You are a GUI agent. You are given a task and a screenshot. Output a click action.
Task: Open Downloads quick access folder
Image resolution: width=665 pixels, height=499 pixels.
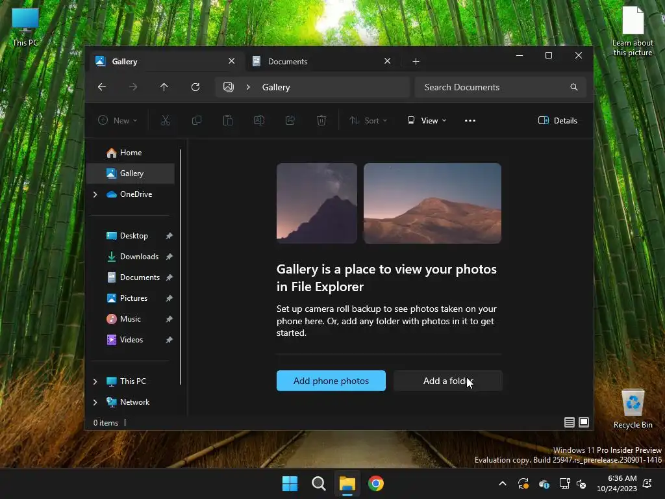(x=139, y=257)
